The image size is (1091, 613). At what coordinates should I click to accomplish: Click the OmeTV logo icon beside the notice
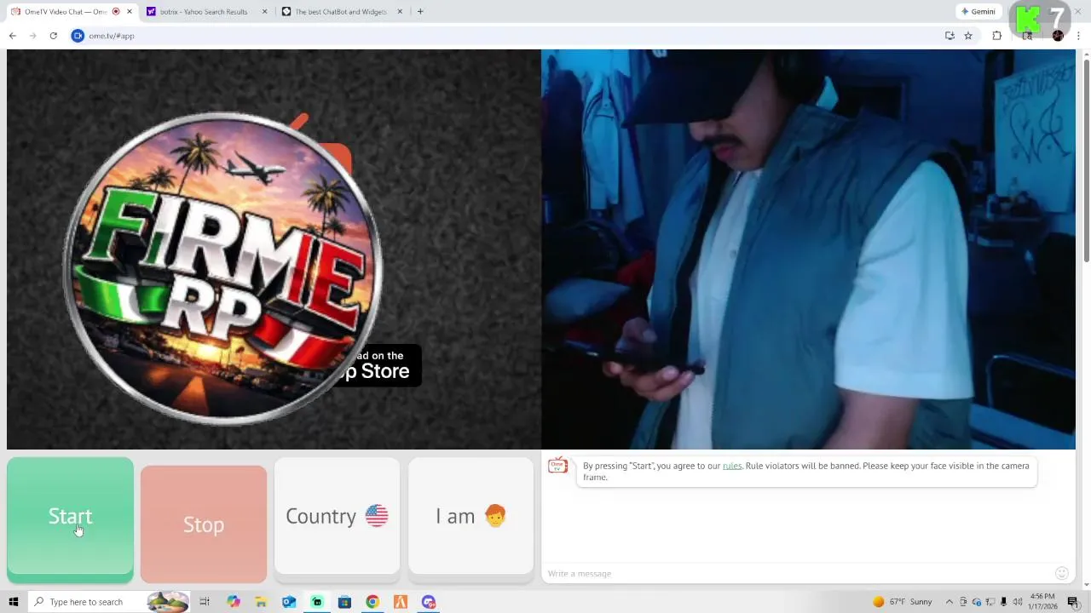click(x=557, y=465)
